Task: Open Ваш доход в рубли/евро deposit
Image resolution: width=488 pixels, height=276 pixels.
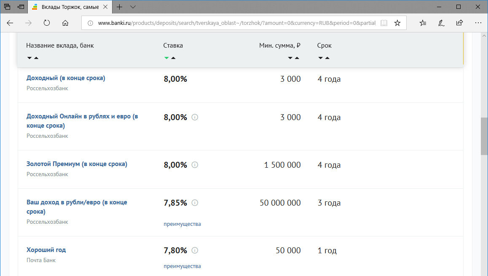Action: (77, 207)
